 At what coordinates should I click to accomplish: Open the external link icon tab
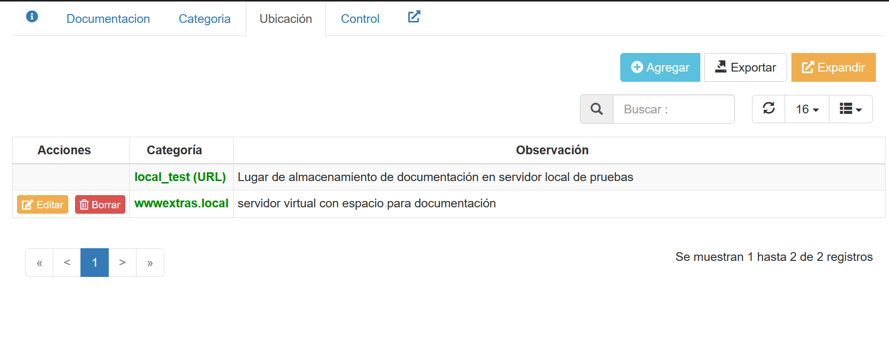(414, 17)
